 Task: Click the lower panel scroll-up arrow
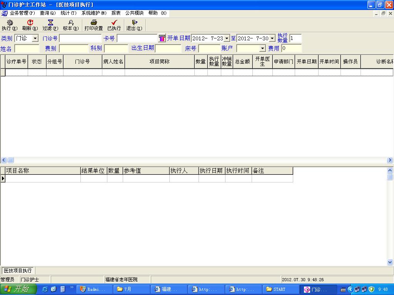[x=390, y=170]
